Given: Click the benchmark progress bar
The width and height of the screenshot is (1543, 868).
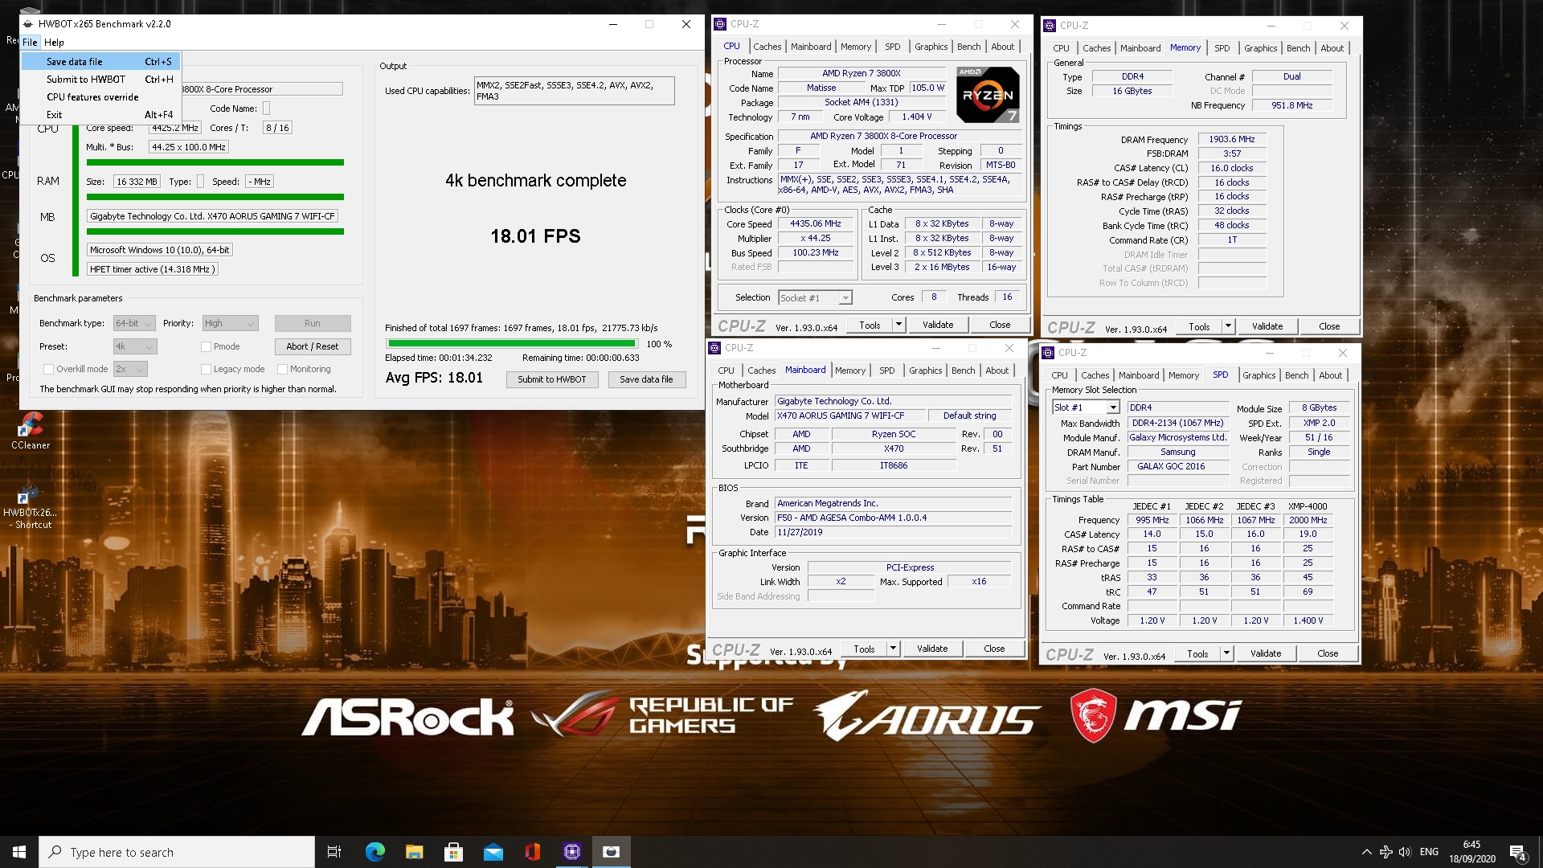Looking at the screenshot, I should pyautogui.click(x=512, y=344).
